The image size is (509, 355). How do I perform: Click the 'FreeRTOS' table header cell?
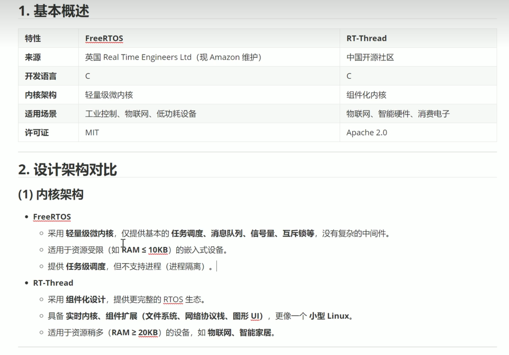pos(209,38)
